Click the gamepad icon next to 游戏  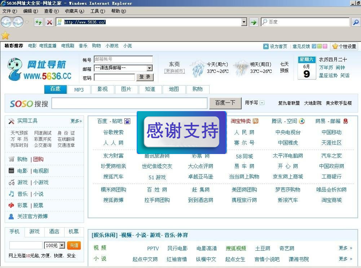[x=11, y=183]
